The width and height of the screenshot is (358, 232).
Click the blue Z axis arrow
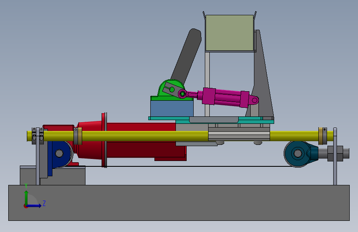(x=35, y=206)
